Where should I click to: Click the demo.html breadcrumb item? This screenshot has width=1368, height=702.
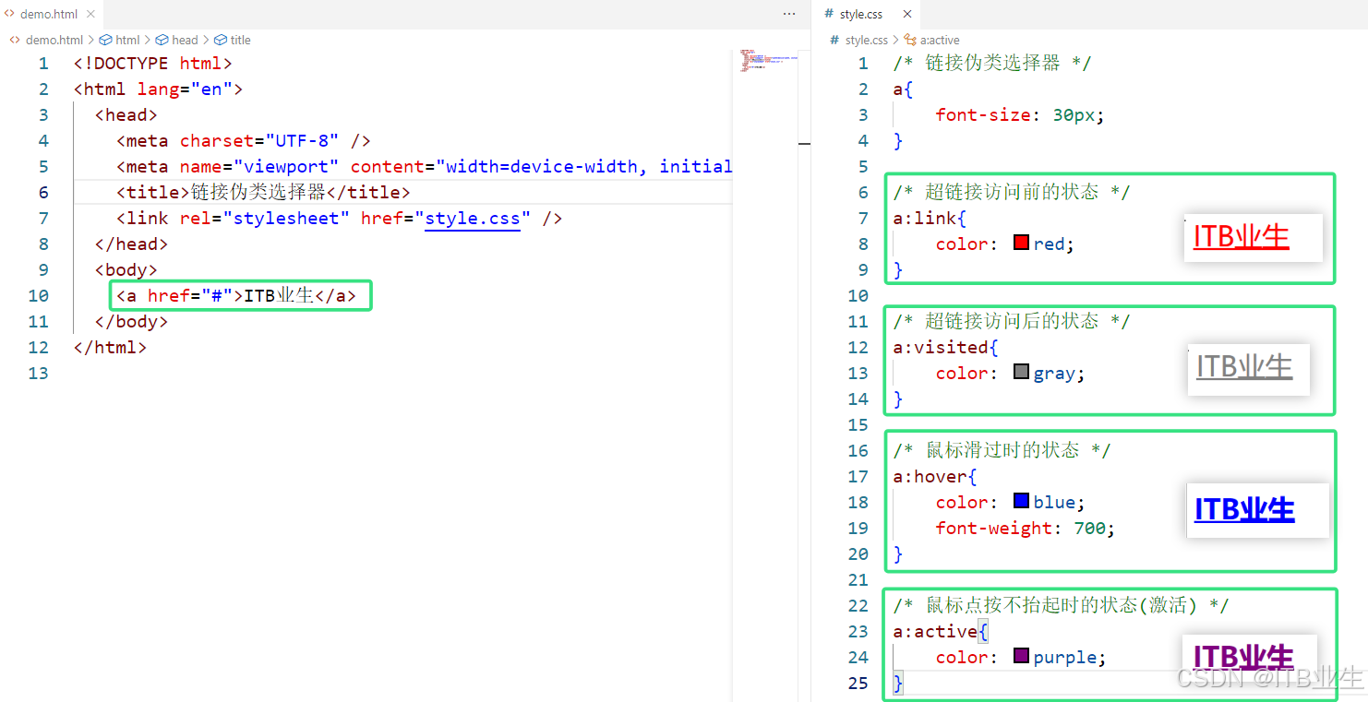tap(54, 40)
